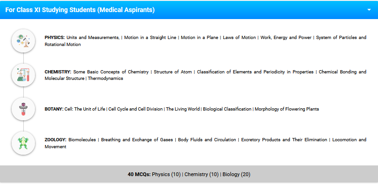Click the Thermodynamics topic text
378x184 pixels.
tap(105, 79)
